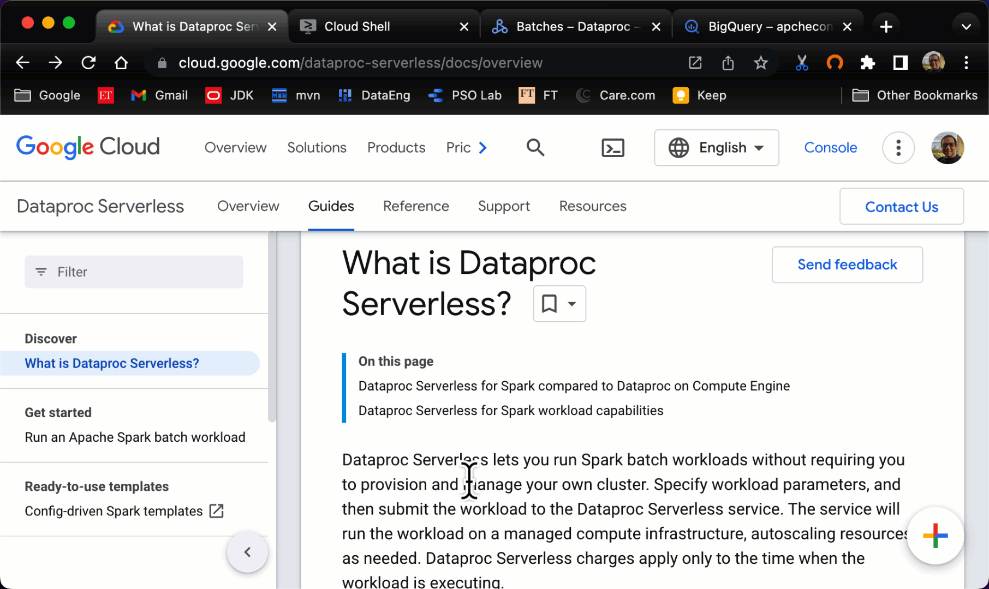This screenshot has width=989, height=589.
Task: Collapse the sidebar with the left chevron
Action: tap(247, 552)
